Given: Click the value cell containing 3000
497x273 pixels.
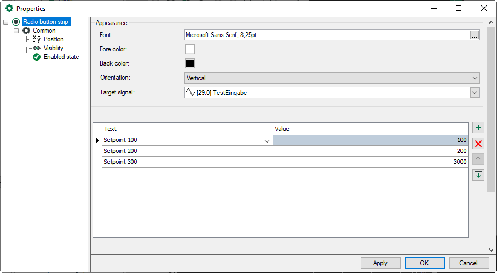Looking at the screenshot, I should click(x=370, y=162).
